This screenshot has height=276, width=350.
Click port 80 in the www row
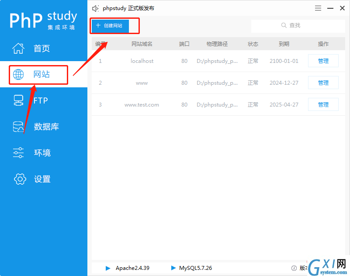(184, 83)
